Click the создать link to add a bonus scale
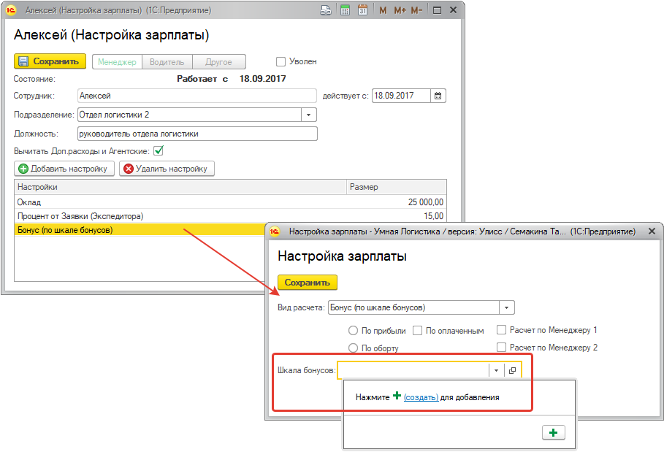Image resolution: width=664 pixels, height=452 pixels. [421, 397]
